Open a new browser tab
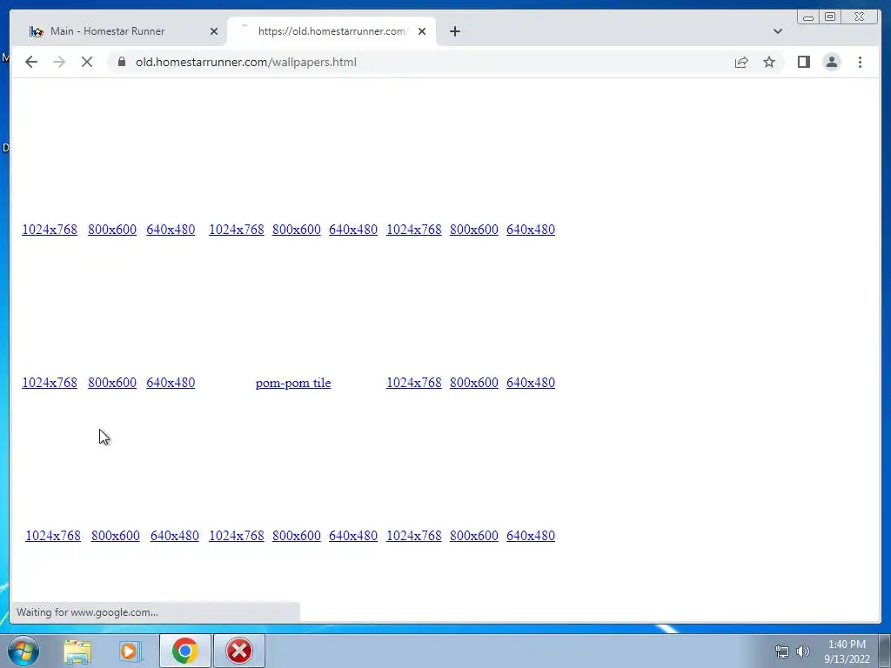Screen dimensions: 891x668 pos(454,31)
